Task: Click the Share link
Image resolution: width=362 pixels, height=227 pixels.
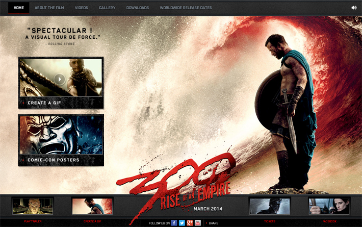Action: pos(213,223)
